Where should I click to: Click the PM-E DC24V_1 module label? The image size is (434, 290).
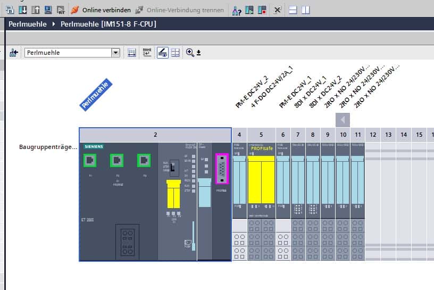(296, 92)
